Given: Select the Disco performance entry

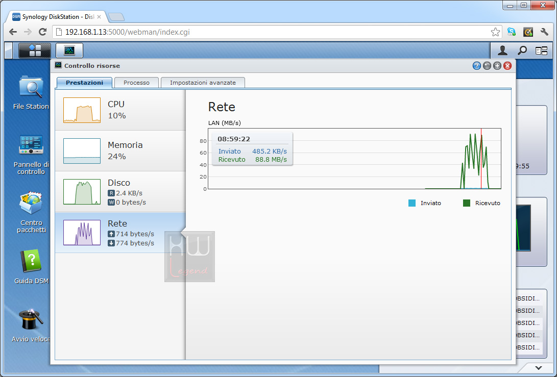Looking at the screenshot, I should pos(120,192).
